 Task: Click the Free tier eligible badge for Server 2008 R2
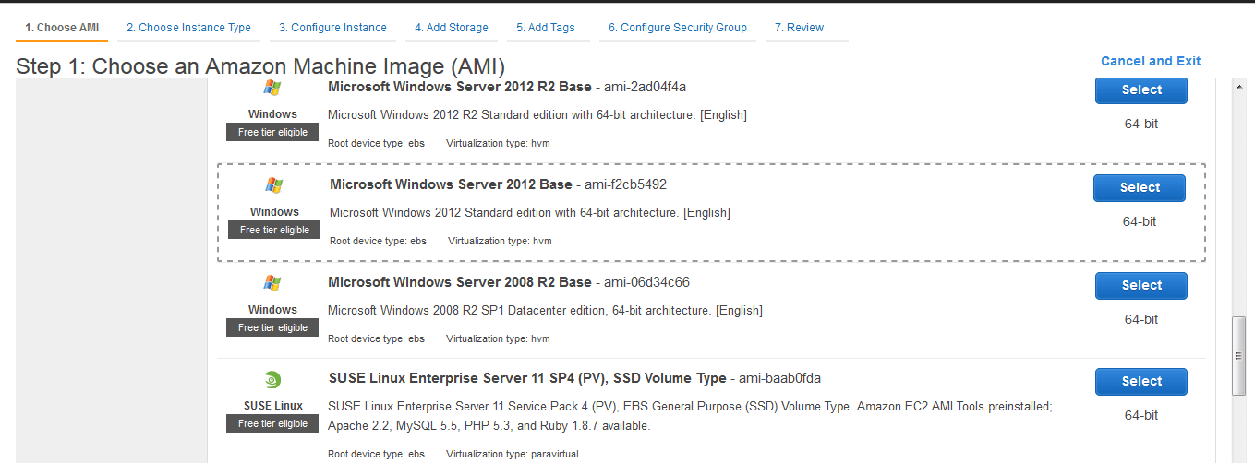click(x=272, y=327)
